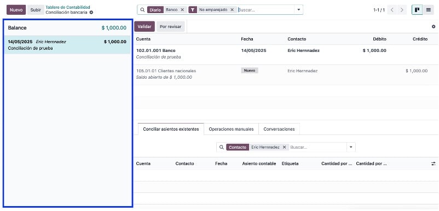Go to the next page arrow
Viewport: 439px width, 211px height.
click(402, 10)
